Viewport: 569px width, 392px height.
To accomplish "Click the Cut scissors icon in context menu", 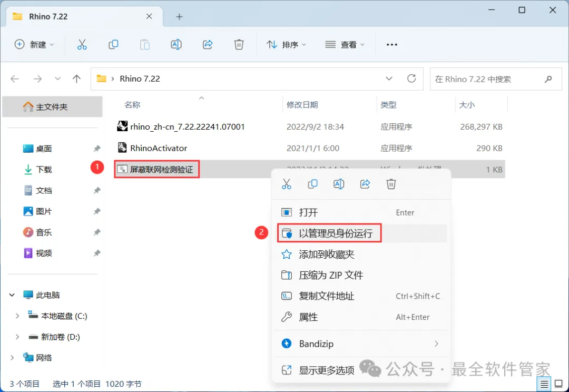I will tap(286, 184).
